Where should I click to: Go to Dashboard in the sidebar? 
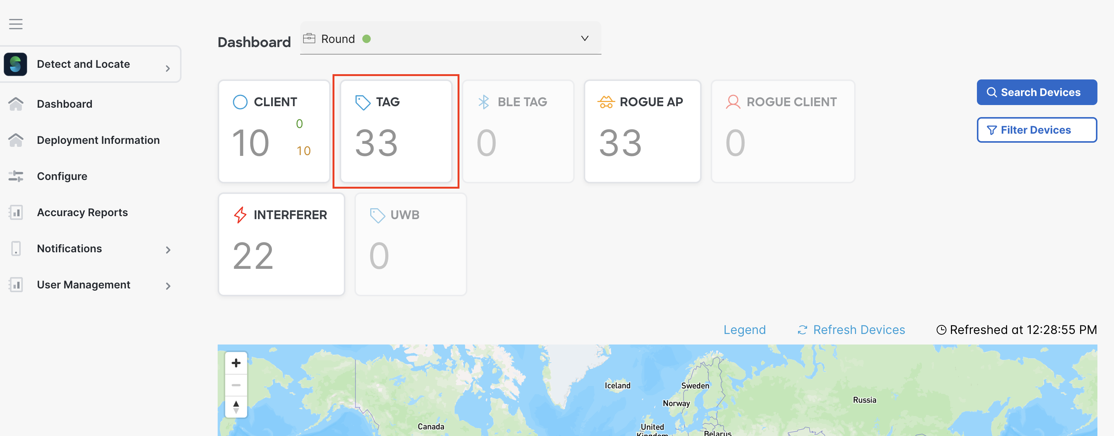point(64,104)
